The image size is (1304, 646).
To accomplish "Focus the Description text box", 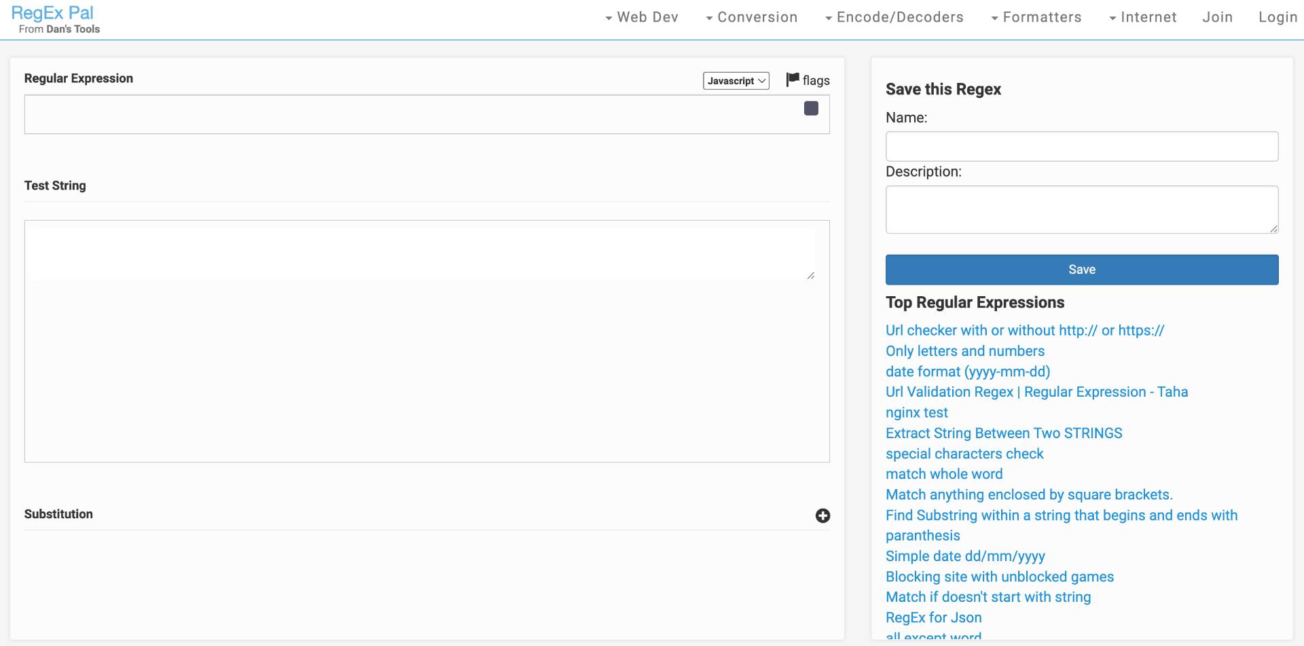I will [1081, 210].
